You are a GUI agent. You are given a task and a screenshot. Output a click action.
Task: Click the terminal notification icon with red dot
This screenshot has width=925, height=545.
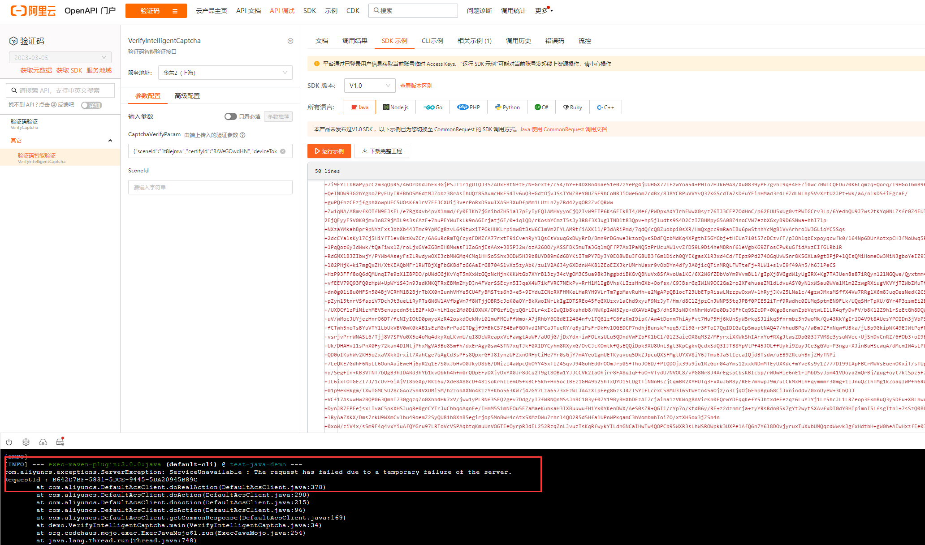(60, 442)
